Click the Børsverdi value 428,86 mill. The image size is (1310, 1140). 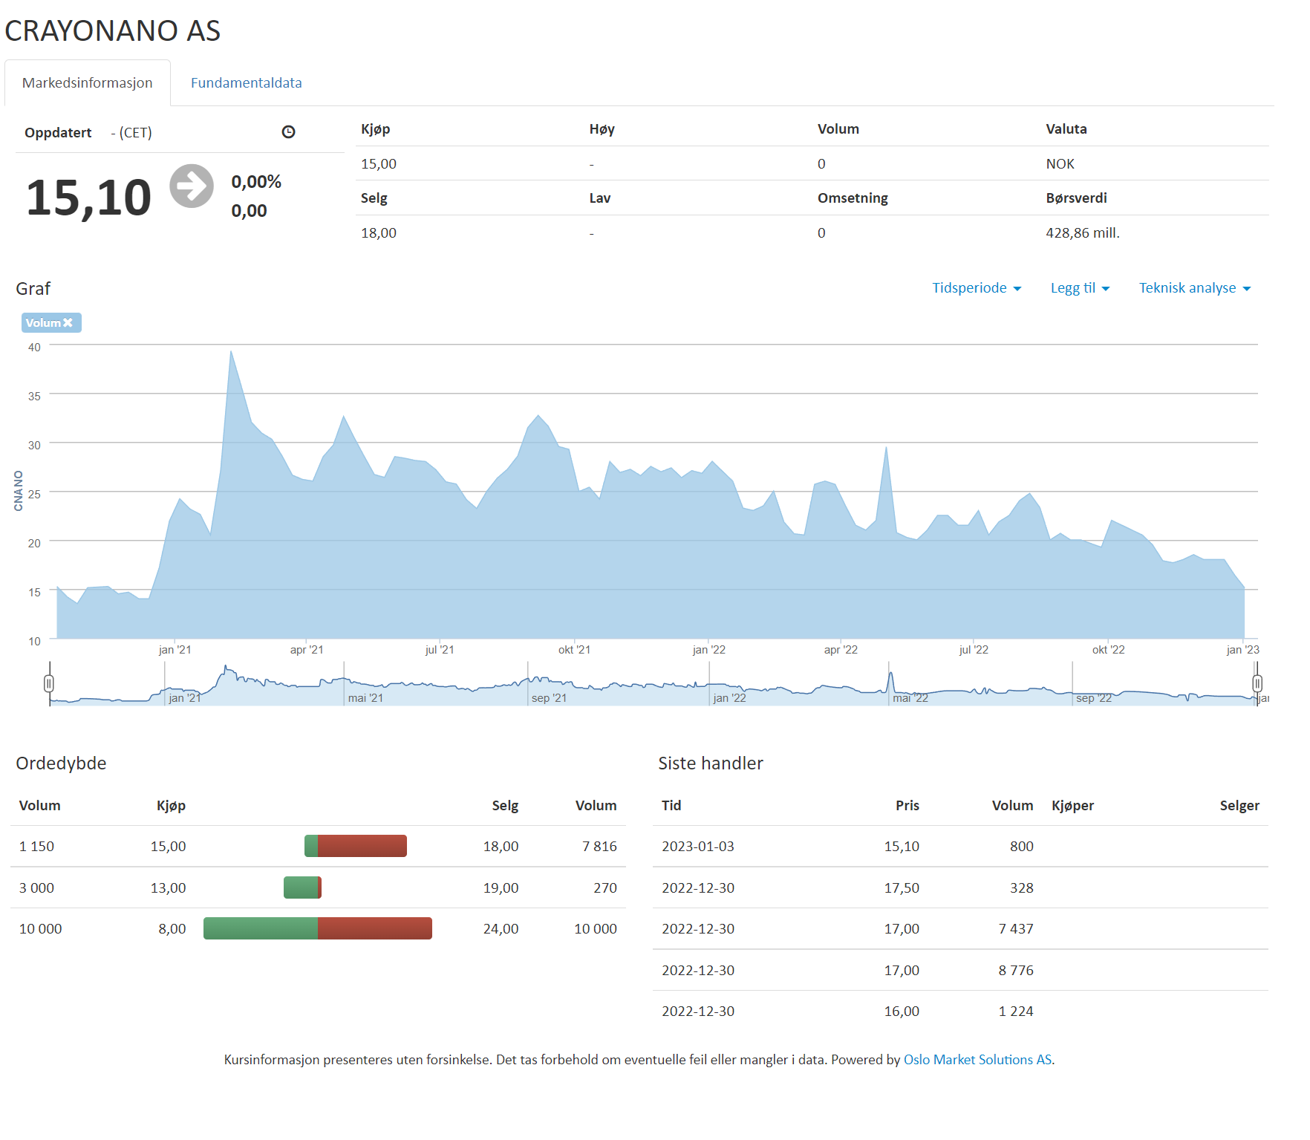pyautogui.click(x=1082, y=232)
